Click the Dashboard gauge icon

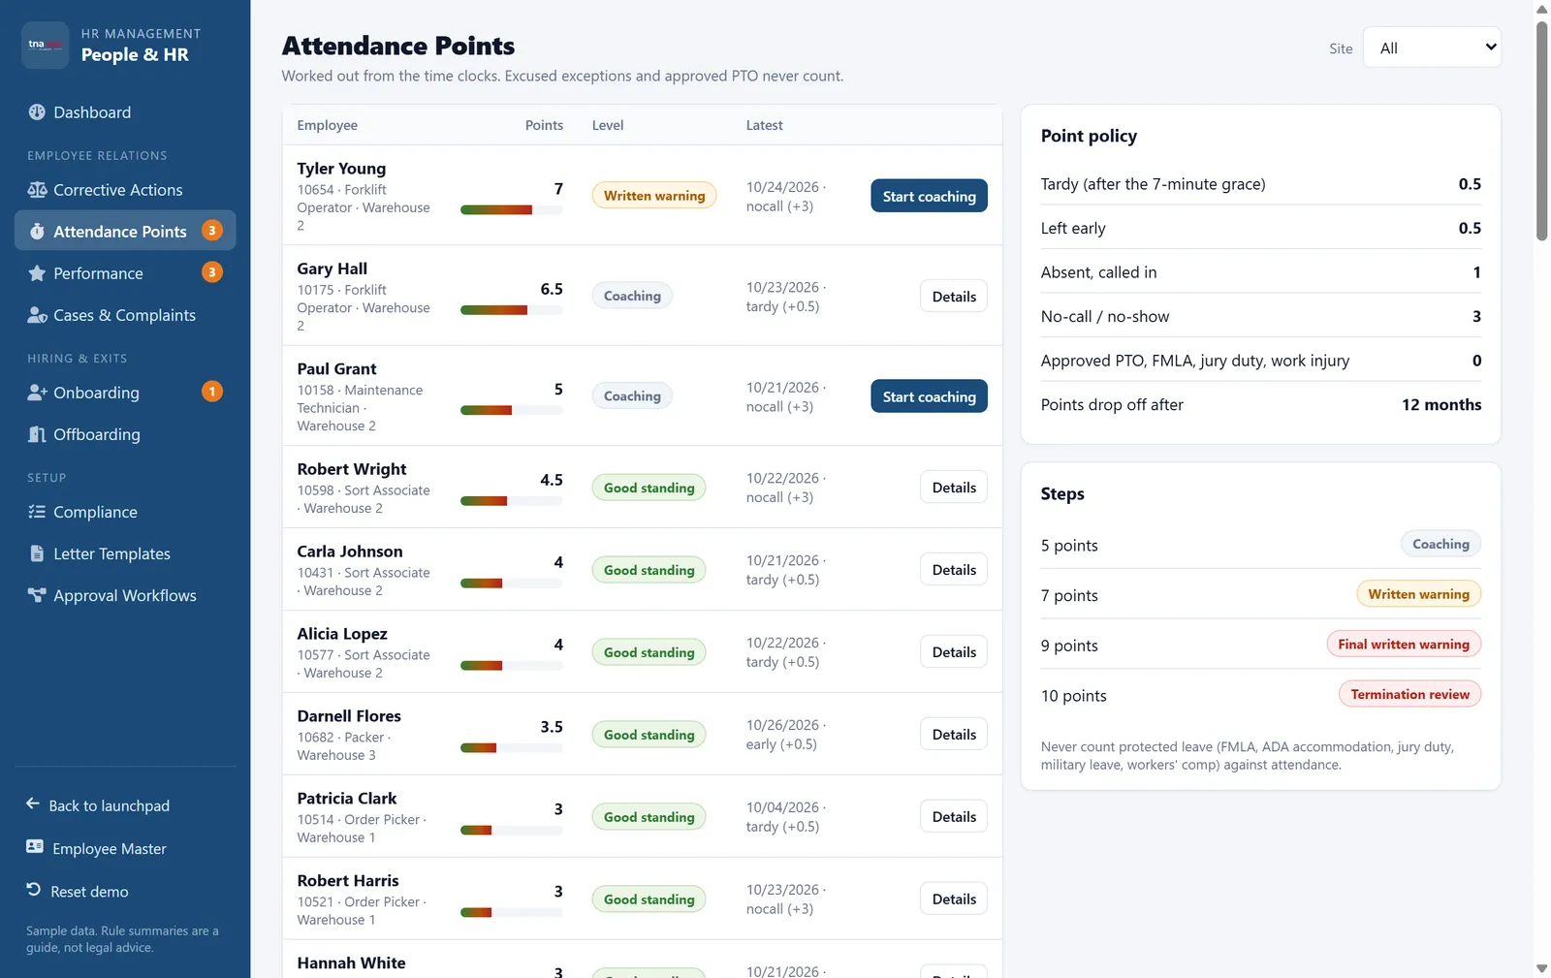point(37,112)
